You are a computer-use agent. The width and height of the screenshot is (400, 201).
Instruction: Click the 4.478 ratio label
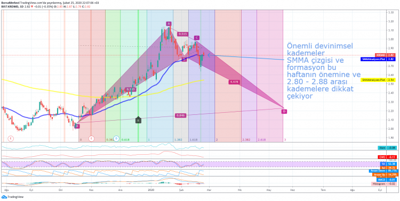coord(234,82)
